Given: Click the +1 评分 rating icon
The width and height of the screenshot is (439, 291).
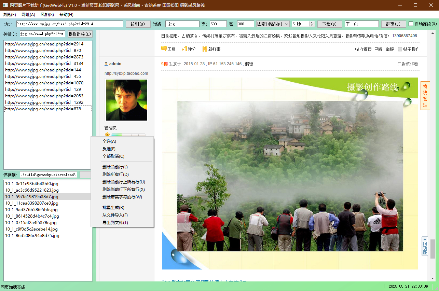Looking at the screenshot, I should point(184,49).
